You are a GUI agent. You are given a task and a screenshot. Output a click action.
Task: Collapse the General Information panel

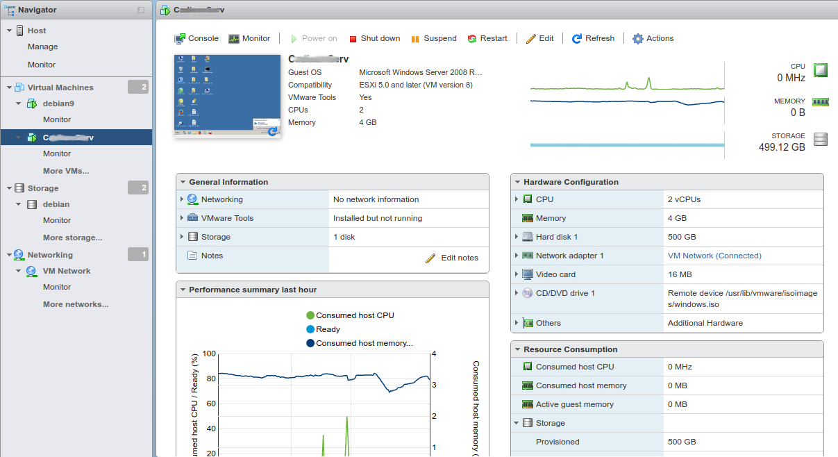(x=183, y=182)
